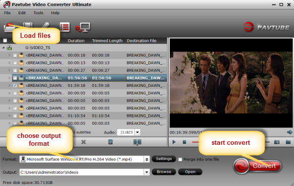Click the Browse button
294x186 pixels.
coord(164,172)
